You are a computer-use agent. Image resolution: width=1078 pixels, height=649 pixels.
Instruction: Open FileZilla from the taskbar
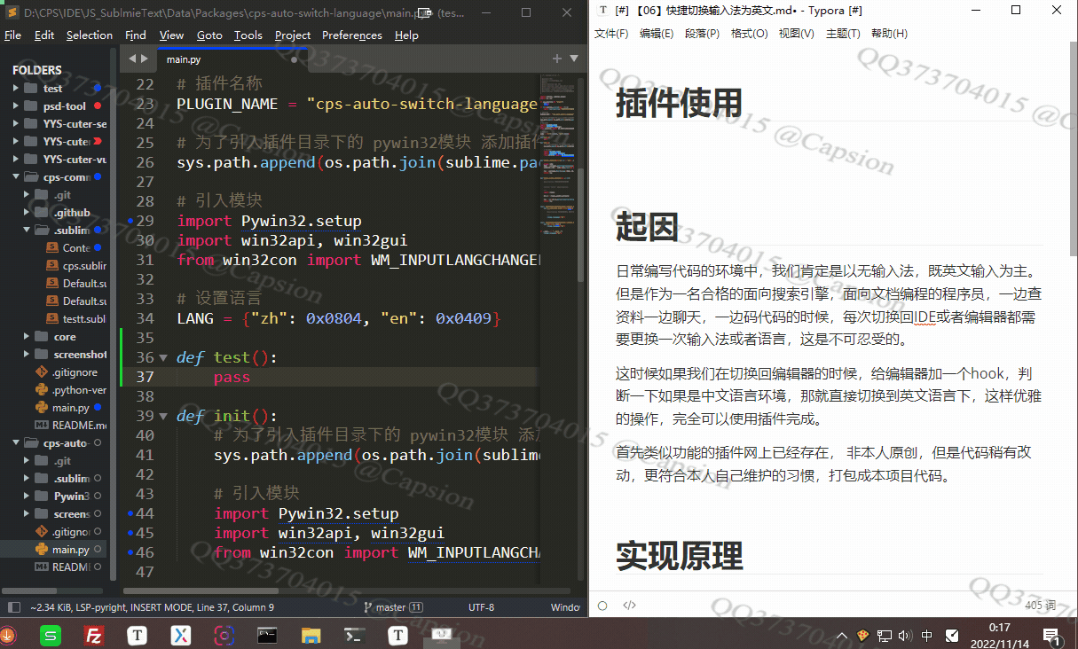(x=94, y=635)
